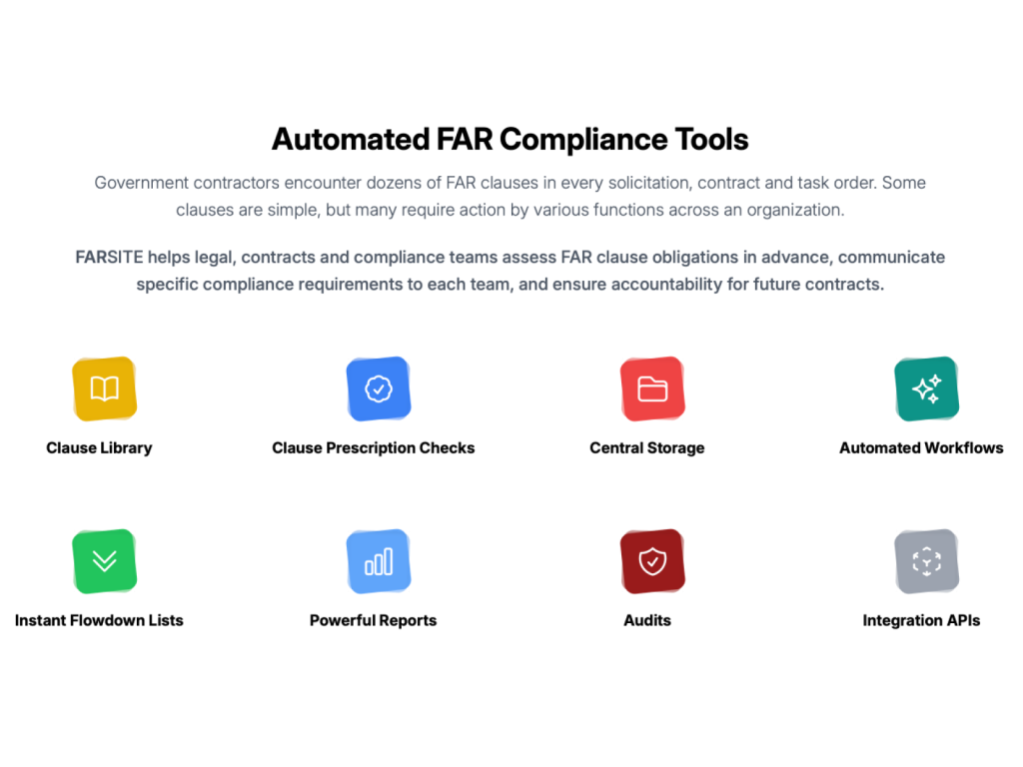Image resolution: width=1023 pixels, height=767 pixels.
Task: Click the "Integration APIs" feature title
Action: pyautogui.click(x=921, y=620)
